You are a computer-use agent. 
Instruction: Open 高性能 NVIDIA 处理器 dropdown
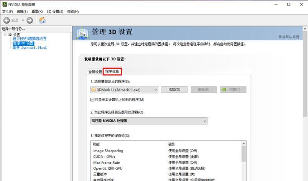point(149,121)
